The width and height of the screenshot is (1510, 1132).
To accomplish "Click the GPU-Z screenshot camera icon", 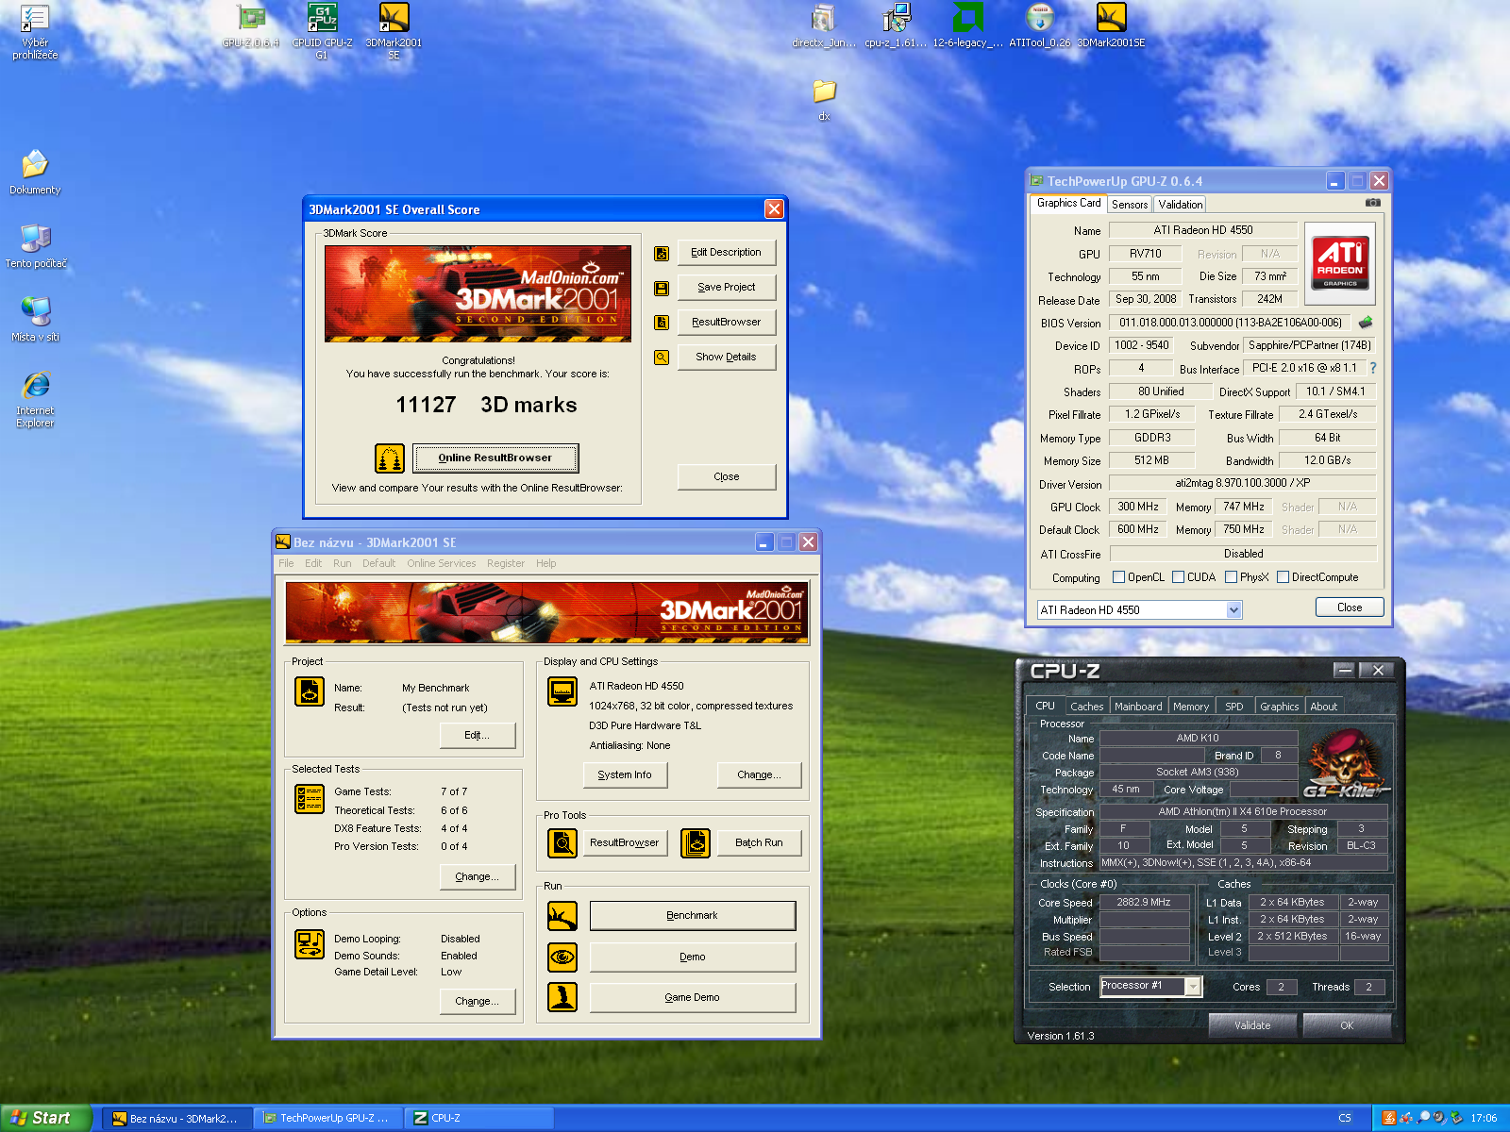I will click(1373, 203).
